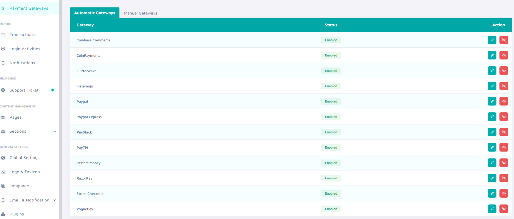Edit the Flutterwave gateway

[492, 71]
